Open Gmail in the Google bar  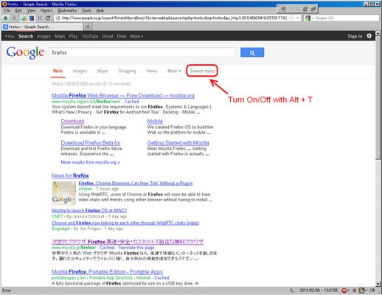(108, 36)
